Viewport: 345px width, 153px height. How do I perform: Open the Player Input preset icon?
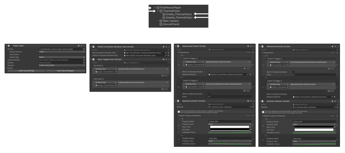click(81, 46)
